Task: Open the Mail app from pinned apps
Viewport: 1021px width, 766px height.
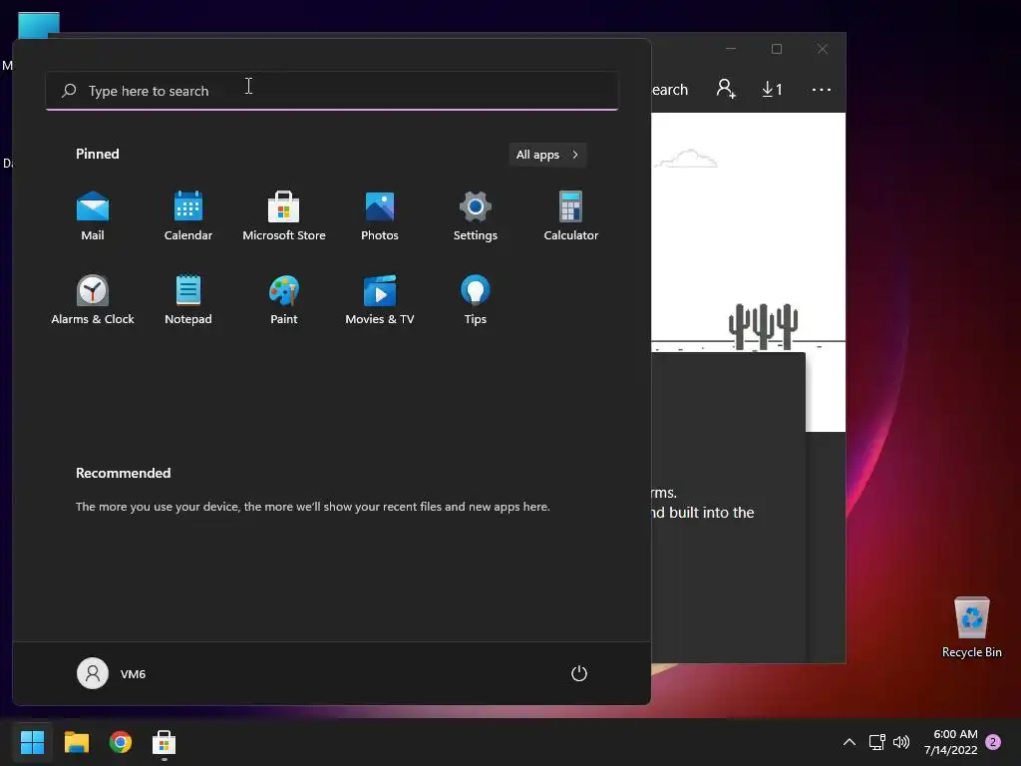Action: tap(93, 216)
